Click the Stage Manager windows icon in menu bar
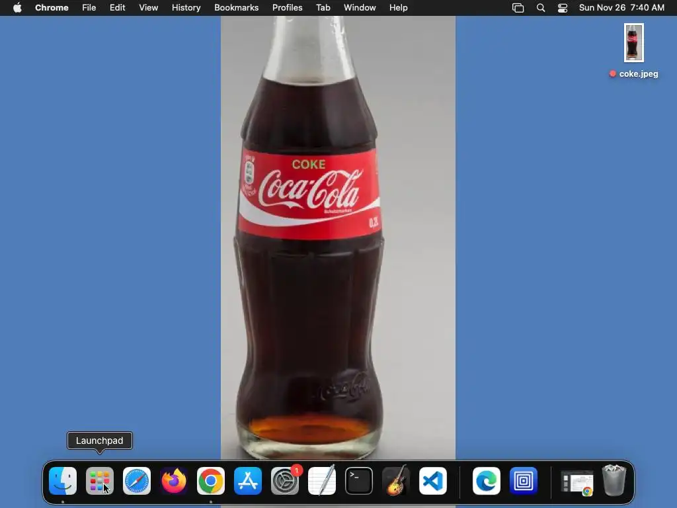 [x=518, y=8]
